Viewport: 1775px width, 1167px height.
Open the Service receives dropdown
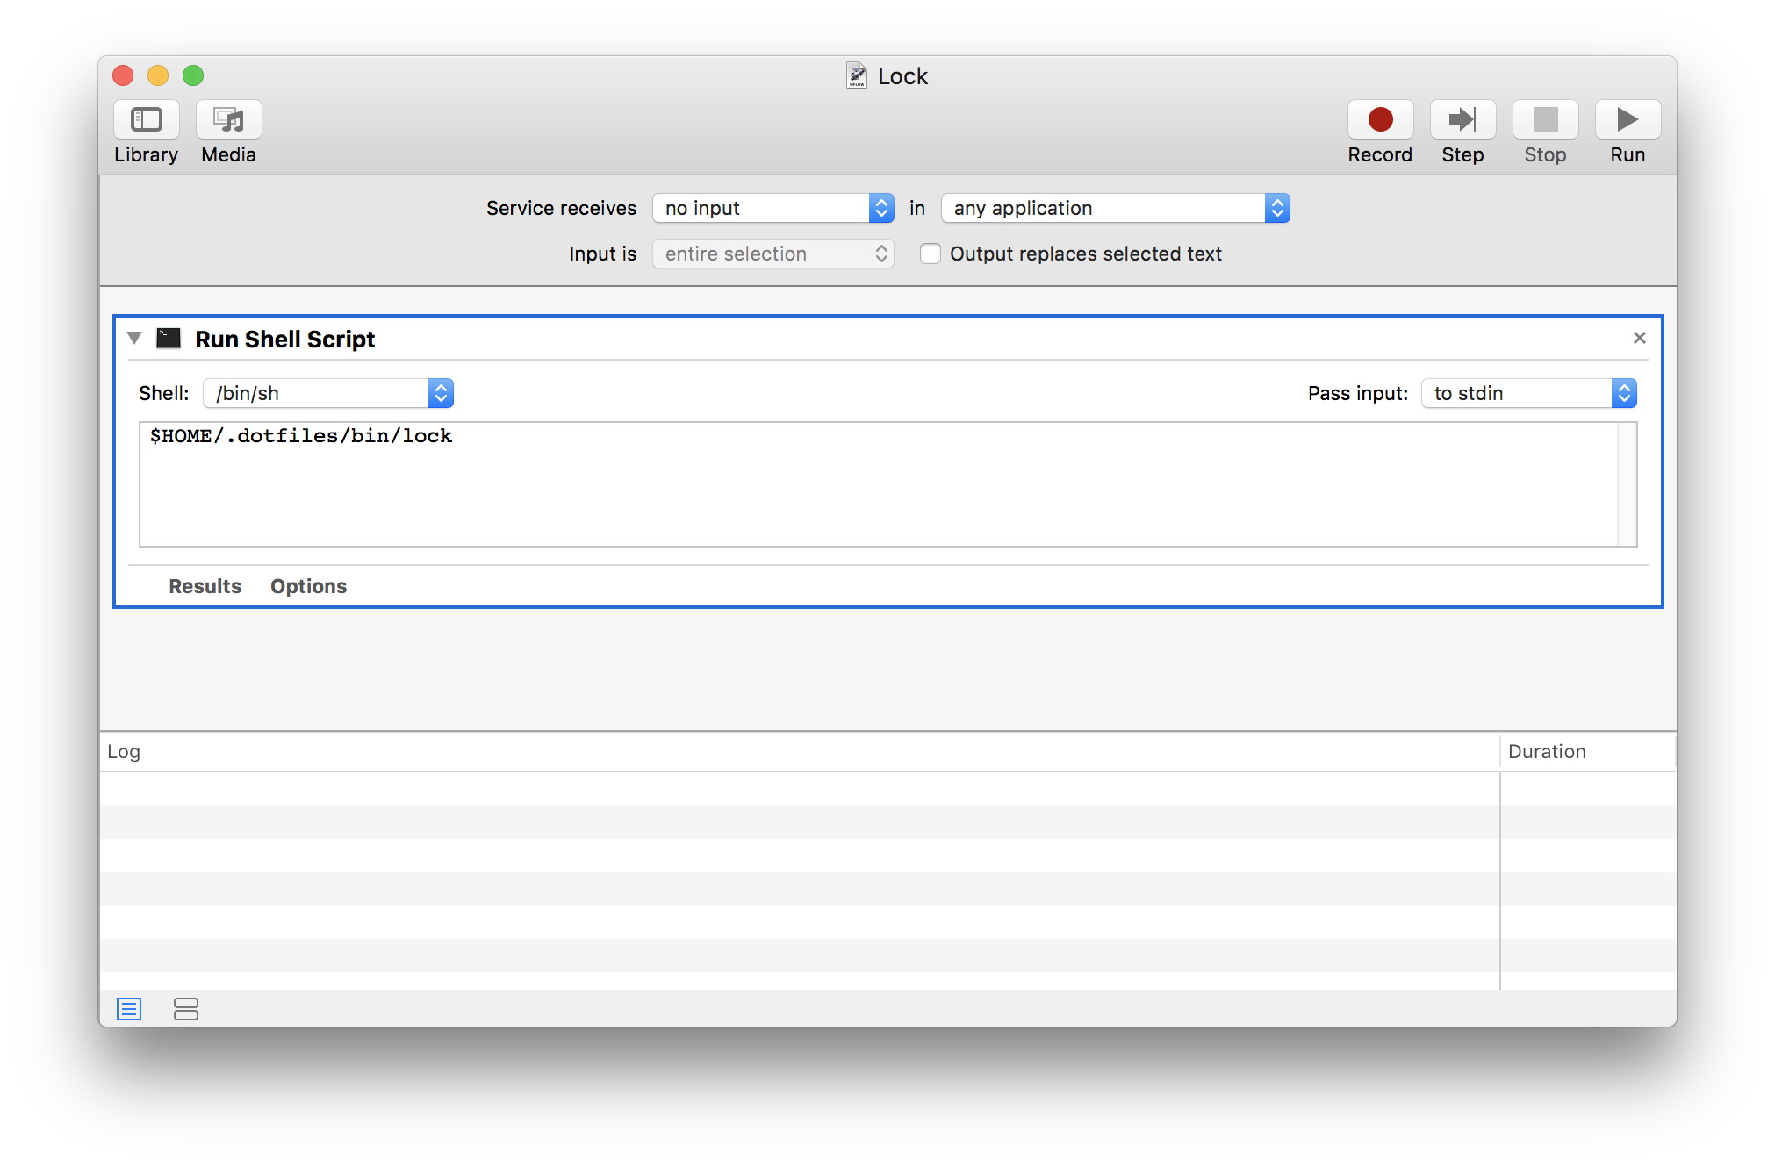point(772,207)
